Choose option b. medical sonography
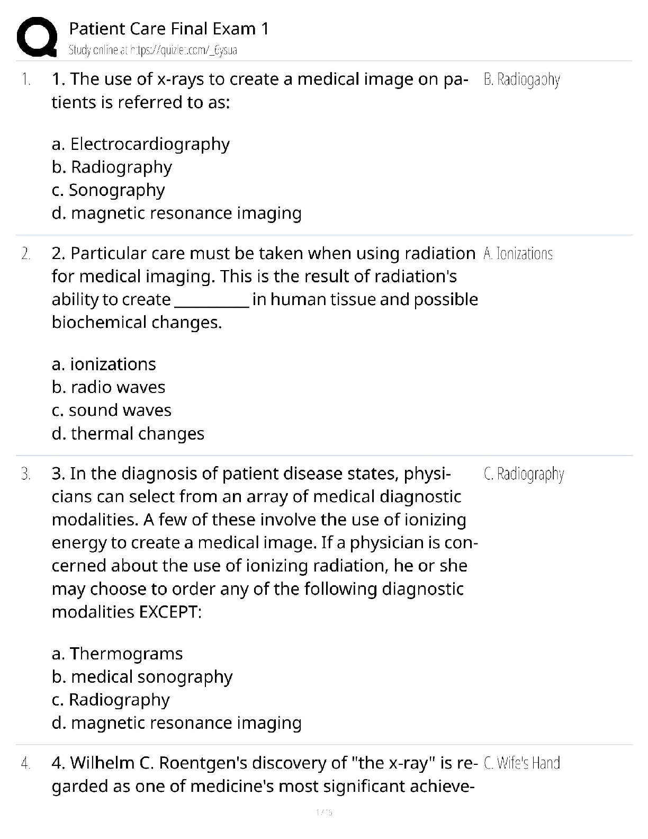The width and height of the screenshot is (648, 839). (x=142, y=676)
